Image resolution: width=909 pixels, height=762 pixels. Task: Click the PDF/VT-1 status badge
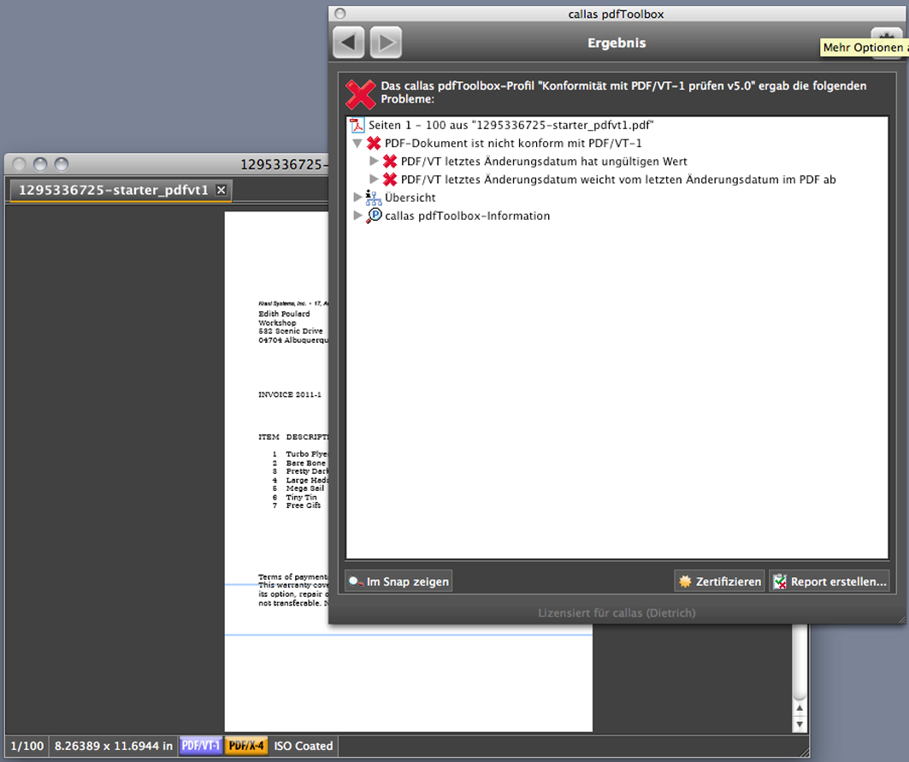point(201,746)
